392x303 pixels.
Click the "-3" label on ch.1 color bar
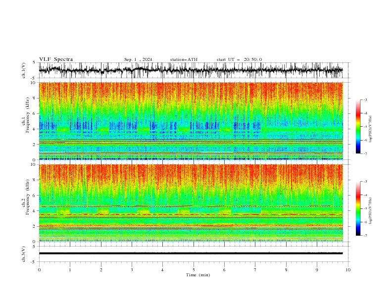coord(365,100)
